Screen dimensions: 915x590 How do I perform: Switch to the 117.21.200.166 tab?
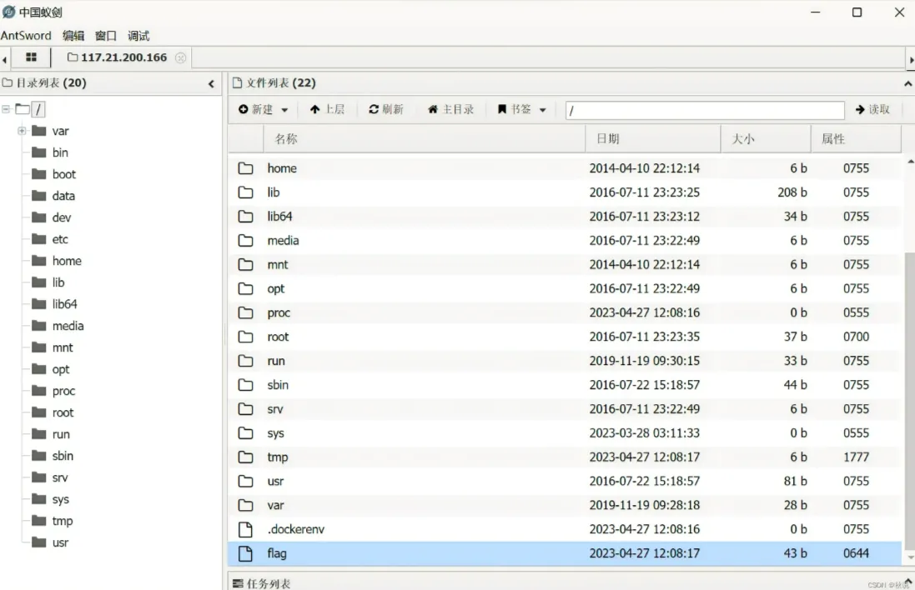pos(118,57)
